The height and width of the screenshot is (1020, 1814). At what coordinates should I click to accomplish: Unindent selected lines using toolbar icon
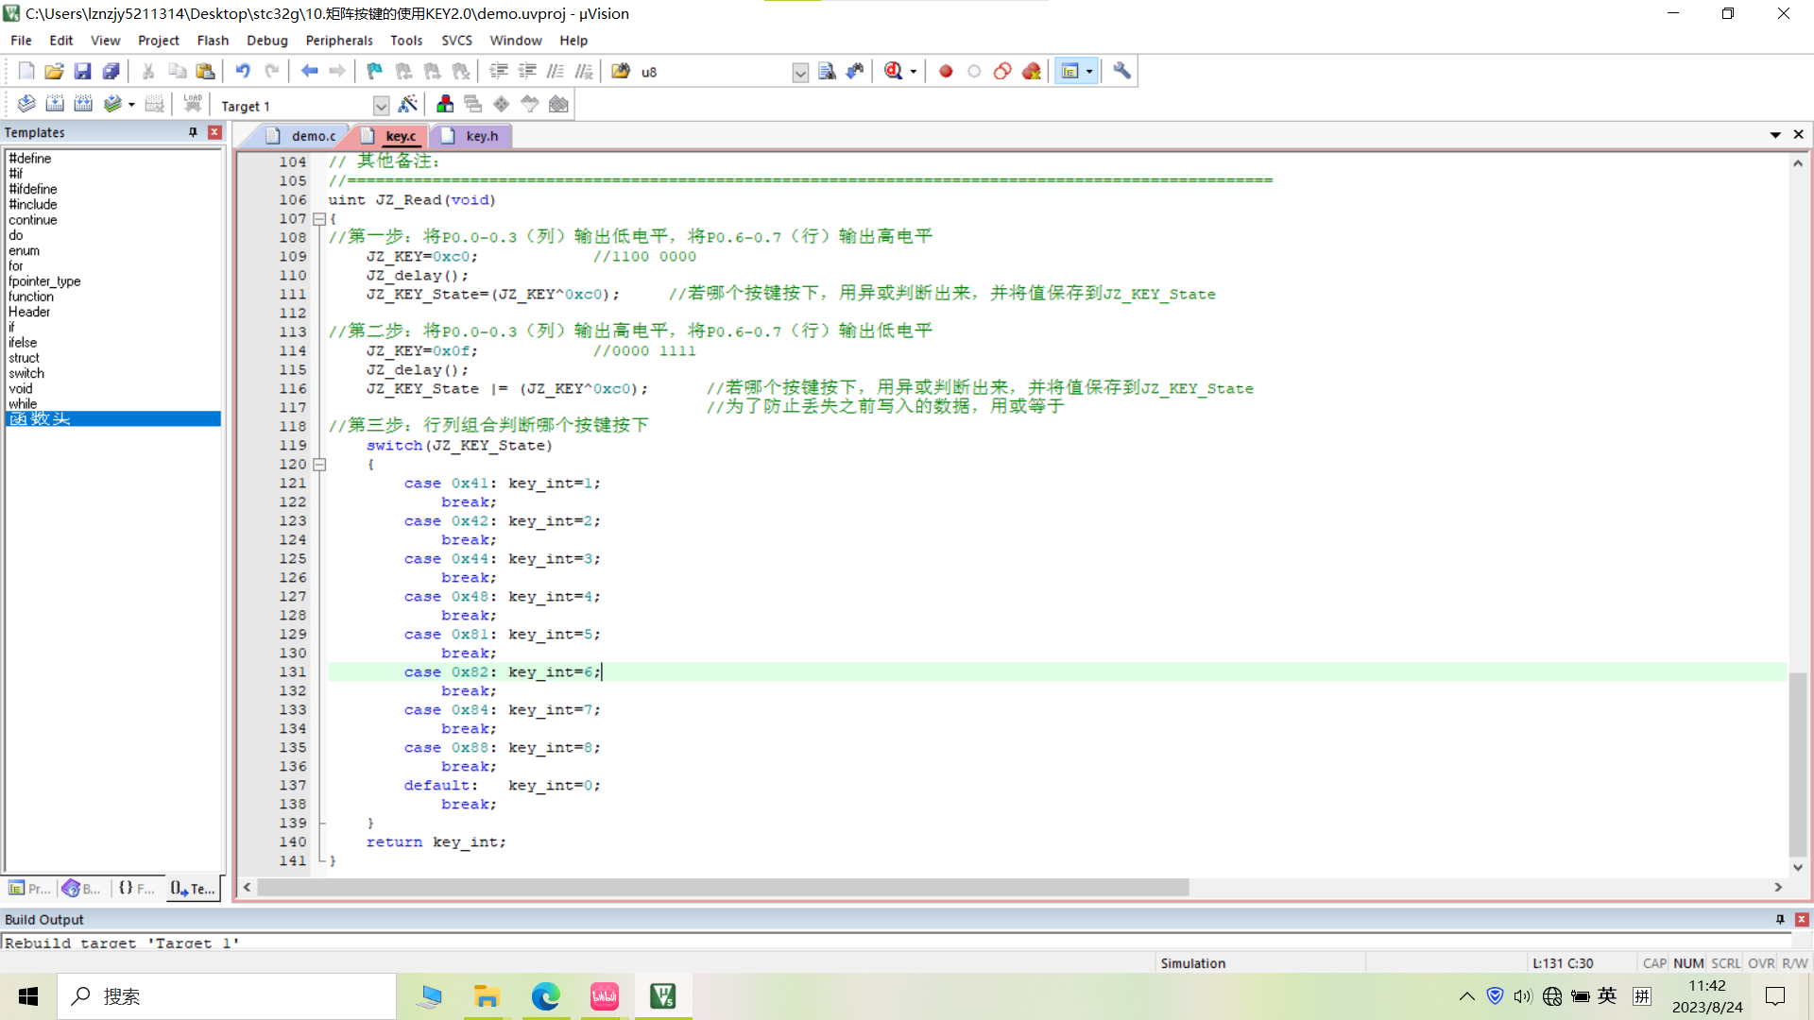pos(527,71)
